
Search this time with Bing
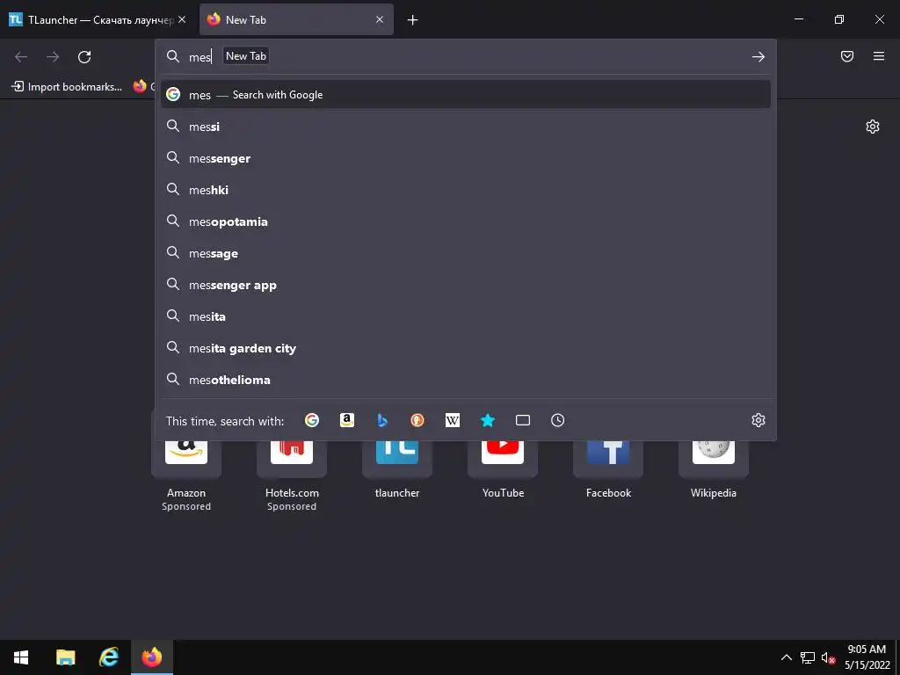tap(382, 420)
